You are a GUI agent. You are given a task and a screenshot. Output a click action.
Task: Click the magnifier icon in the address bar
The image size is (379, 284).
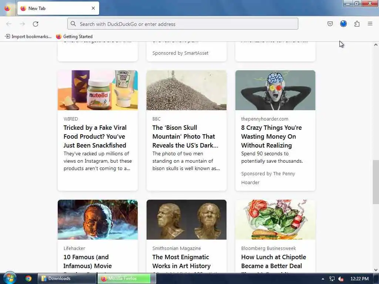click(x=73, y=24)
